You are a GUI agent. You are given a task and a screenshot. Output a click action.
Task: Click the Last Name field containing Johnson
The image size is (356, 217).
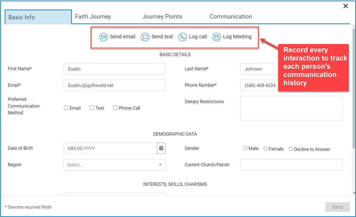259,69
